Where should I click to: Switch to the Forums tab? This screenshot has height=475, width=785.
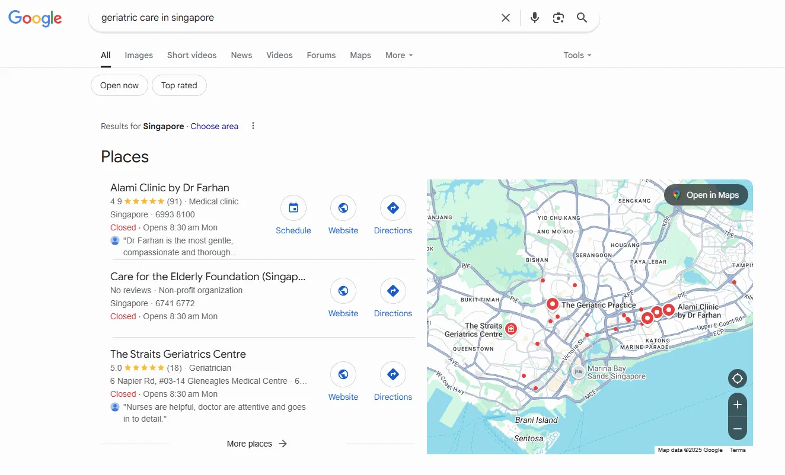[x=321, y=55]
